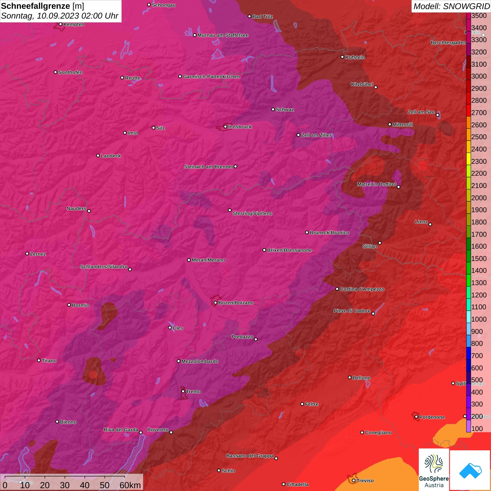Click the Schlanders/Silandro label
Screen dimensions: 491x491
pos(104,267)
